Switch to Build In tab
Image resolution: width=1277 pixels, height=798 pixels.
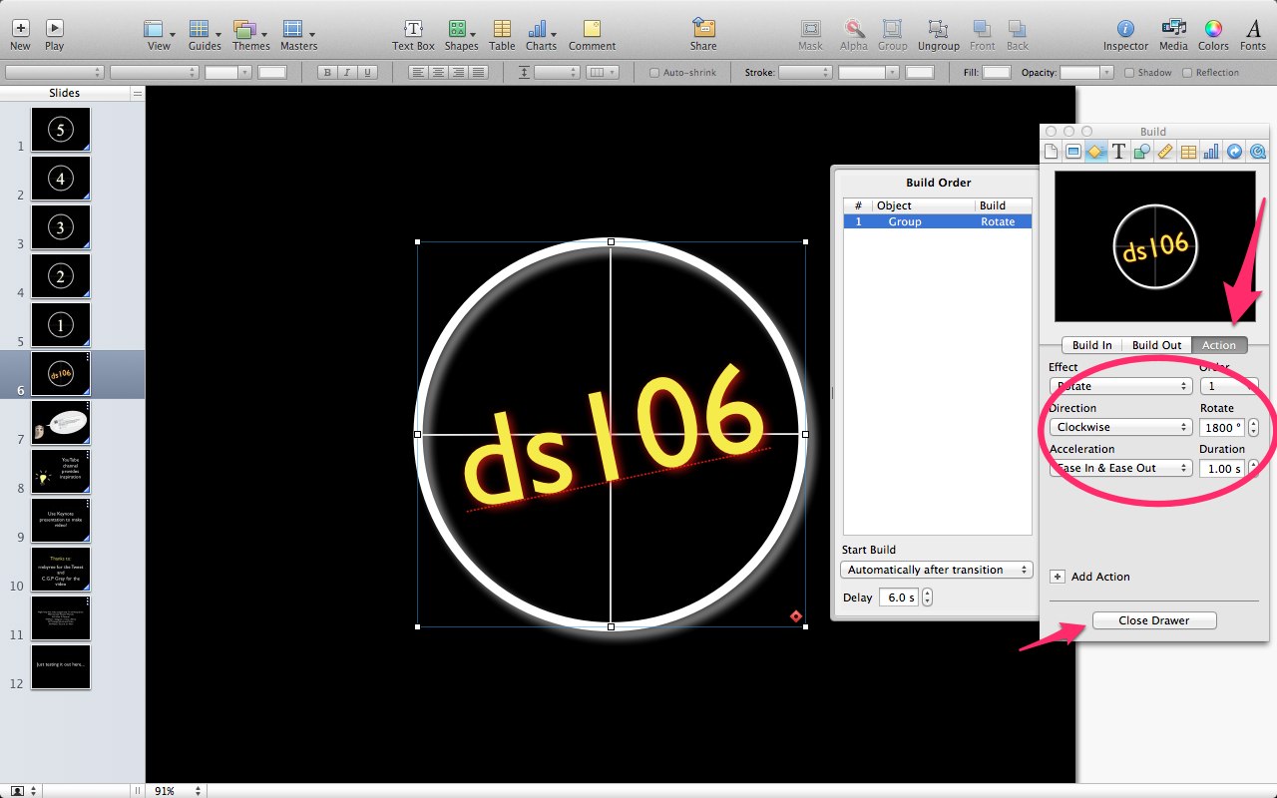coord(1091,345)
